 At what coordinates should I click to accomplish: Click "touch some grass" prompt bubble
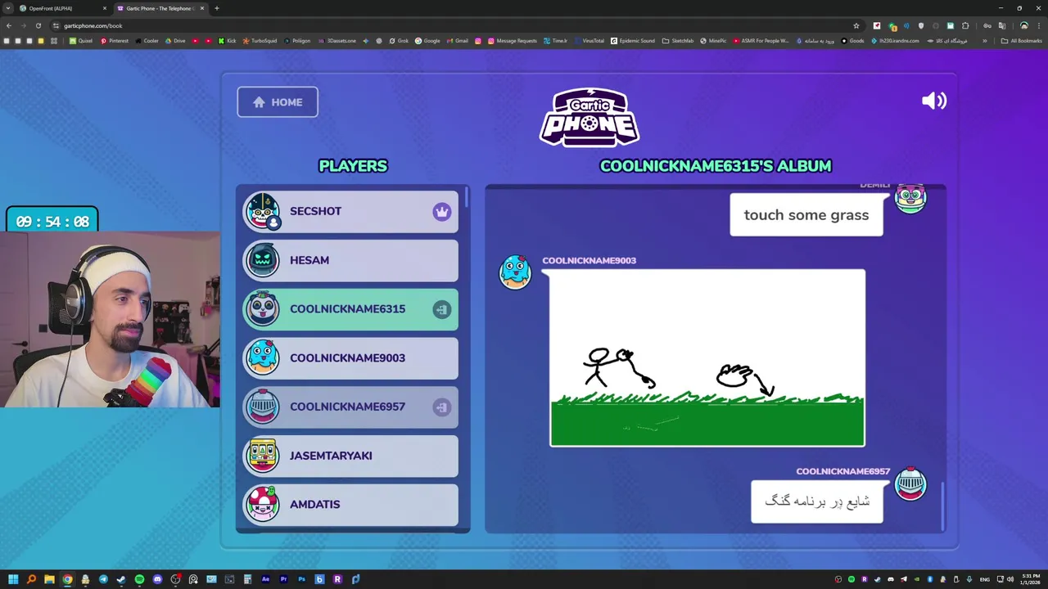click(806, 214)
